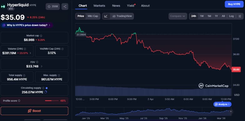Click the rocket icon on Boost
Screen dimensions: 245x121
(29, 111)
